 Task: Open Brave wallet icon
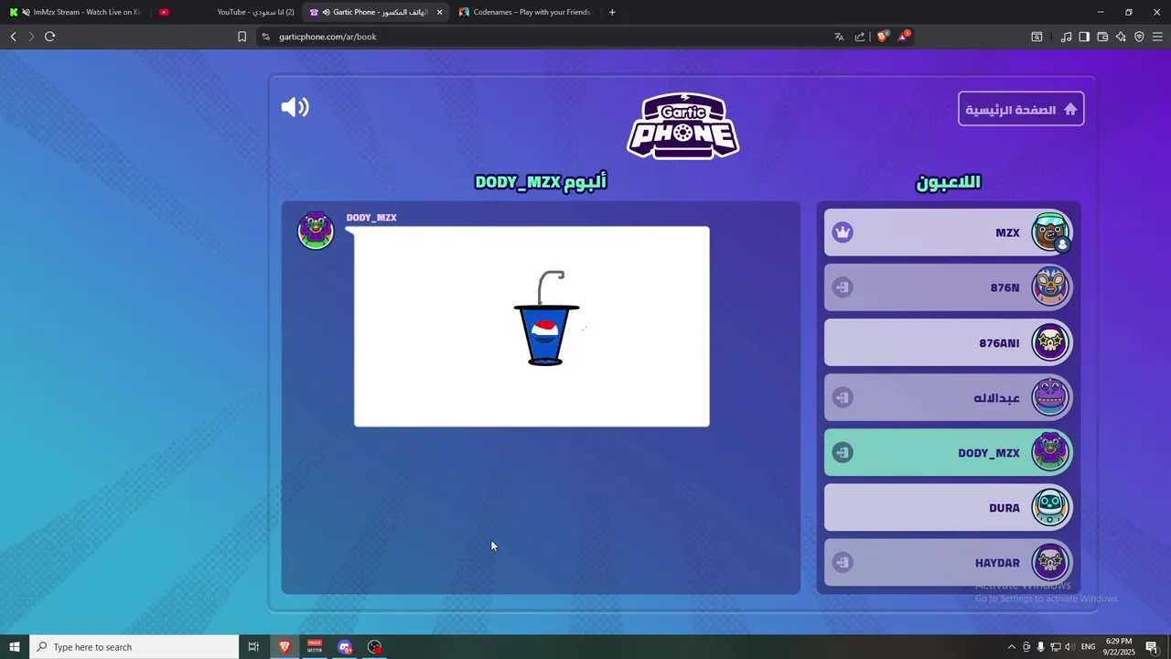[x=1102, y=37]
